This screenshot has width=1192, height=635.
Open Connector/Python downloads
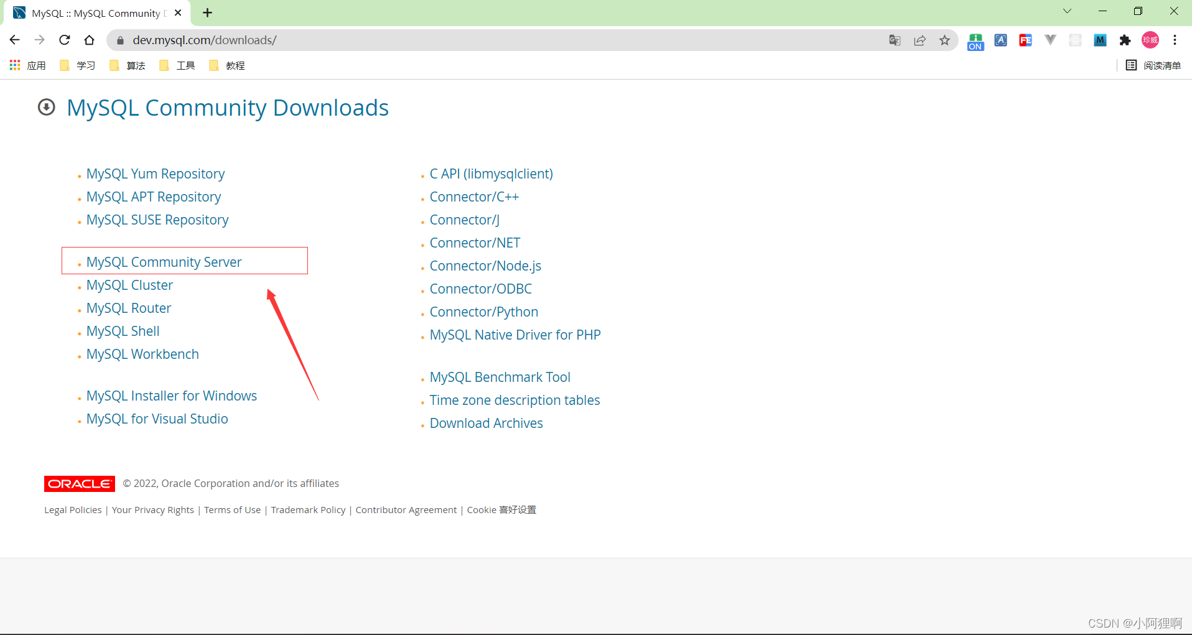pos(484,312)
